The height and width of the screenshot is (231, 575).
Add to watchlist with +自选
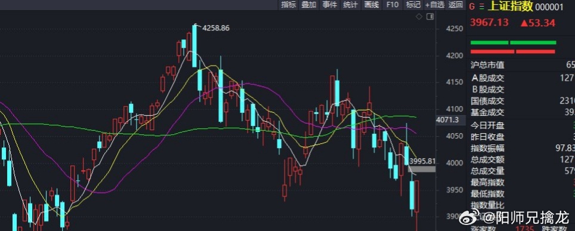435,5
